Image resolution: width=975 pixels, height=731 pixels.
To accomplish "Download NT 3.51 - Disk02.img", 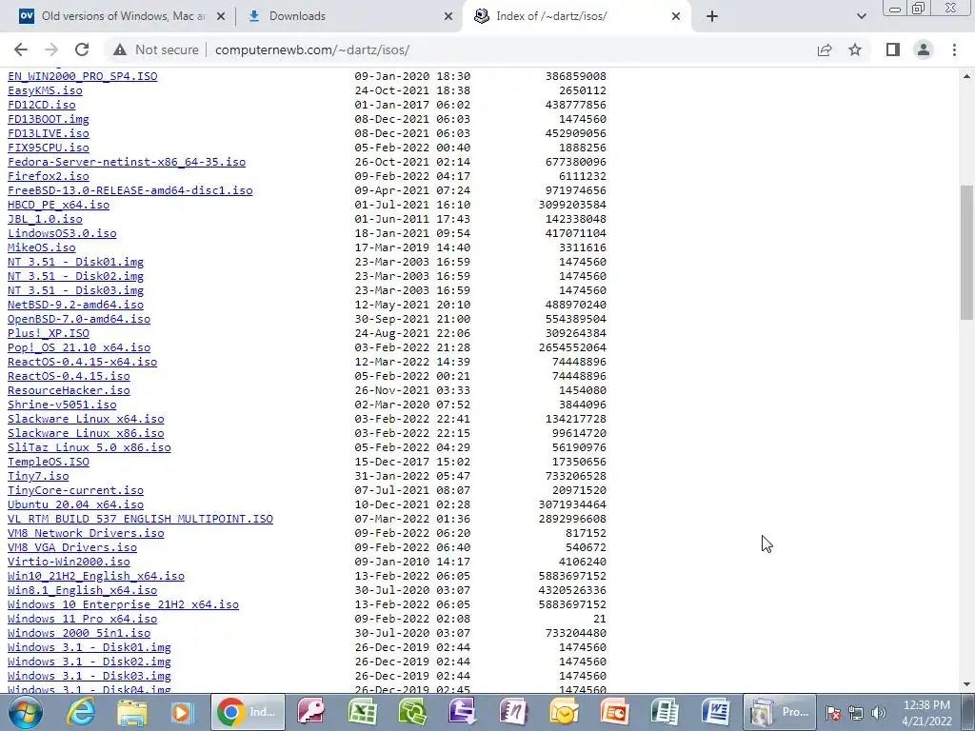I will (x=75, y=276).
